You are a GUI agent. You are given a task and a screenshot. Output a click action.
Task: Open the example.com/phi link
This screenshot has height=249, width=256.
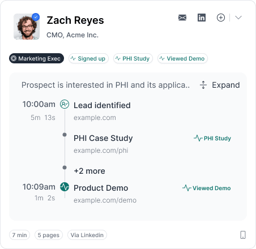(x=101, y=151)
